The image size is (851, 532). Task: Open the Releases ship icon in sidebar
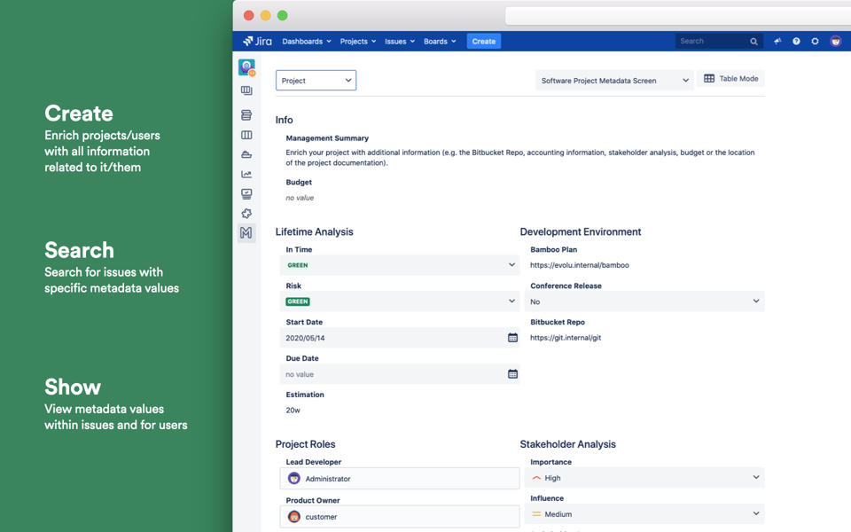coord(246,154)
